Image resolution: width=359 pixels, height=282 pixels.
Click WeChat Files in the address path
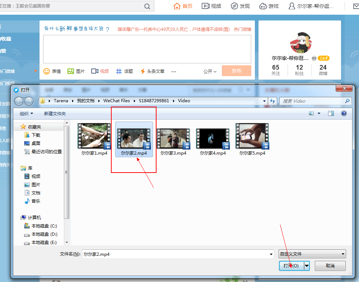pos(117,101)
